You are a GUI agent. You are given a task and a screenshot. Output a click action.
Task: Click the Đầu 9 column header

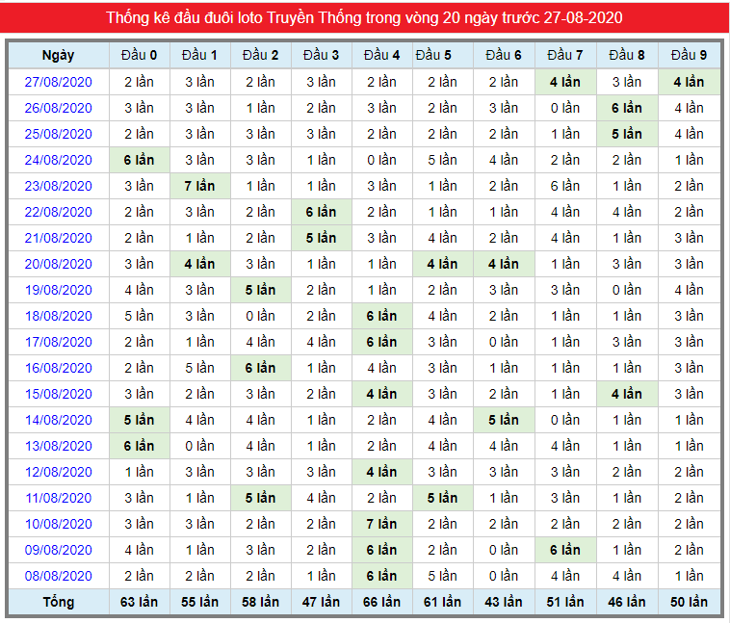689,56
